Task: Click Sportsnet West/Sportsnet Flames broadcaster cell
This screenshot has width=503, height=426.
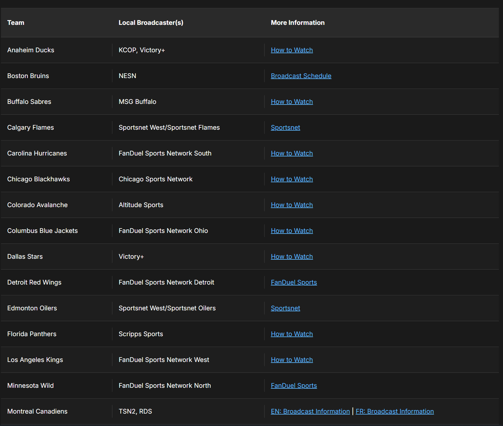Action: click(x=188, y=127)
